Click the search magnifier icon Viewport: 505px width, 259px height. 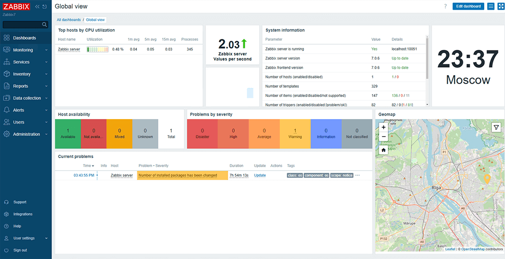tap(44, 24)
